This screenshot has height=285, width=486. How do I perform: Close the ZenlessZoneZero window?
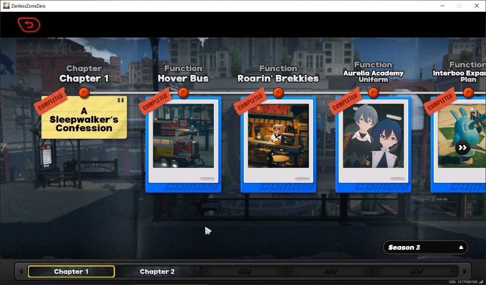click(x=477, y=6)
